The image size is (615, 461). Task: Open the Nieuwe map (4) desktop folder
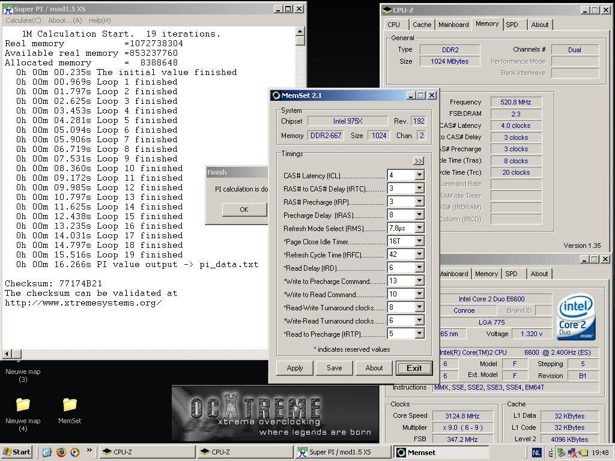point(23,413)
